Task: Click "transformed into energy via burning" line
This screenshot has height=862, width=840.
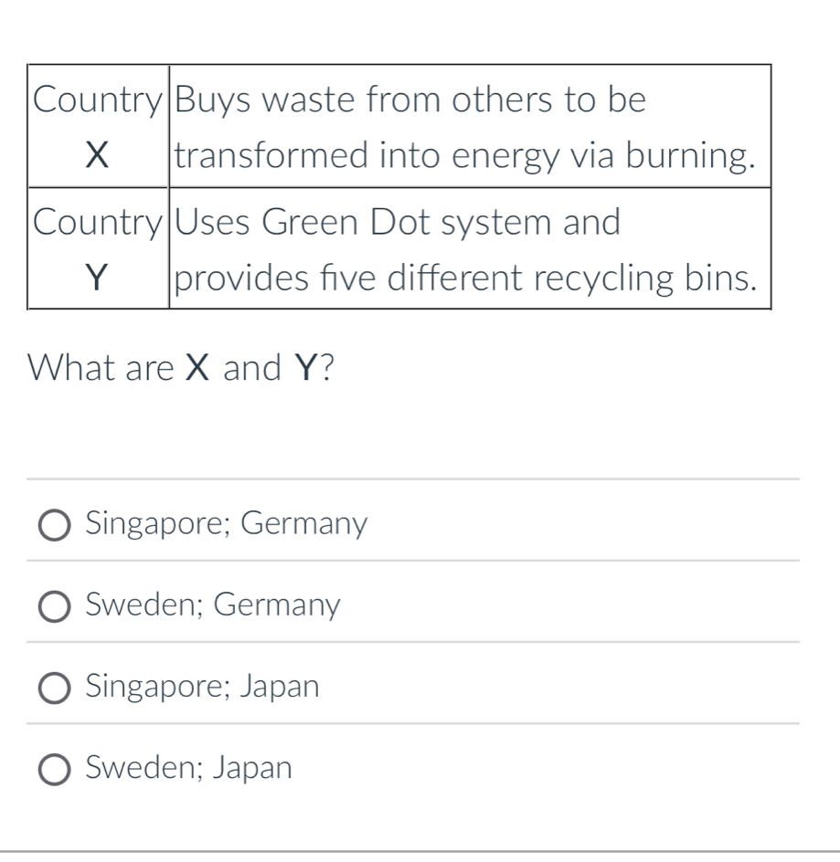Action: pyautogui.click(x=465, y=157)
